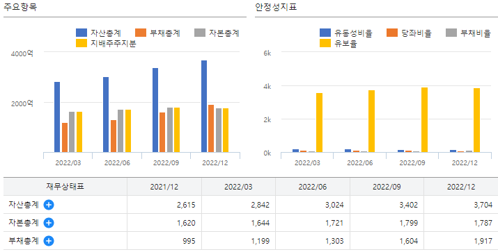Click the yellow 유보율 bar for 2022/12
The height and width of the screenshot is (252, 498).
pyautogui.click(x=476, y=120)
